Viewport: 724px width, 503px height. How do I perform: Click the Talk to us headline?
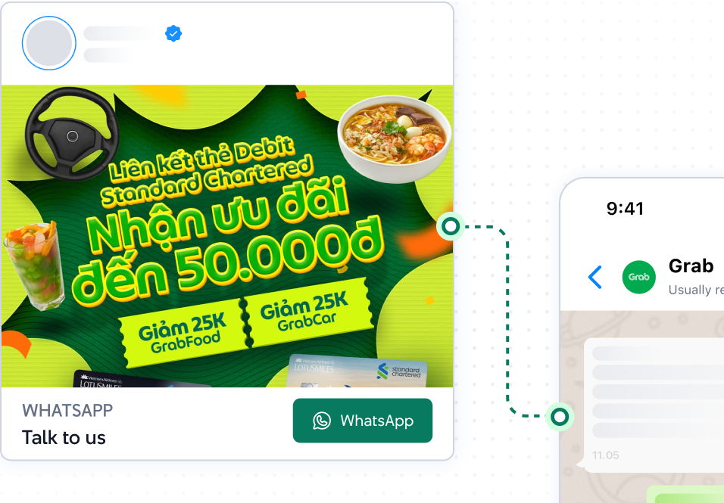pyautogui.click(x=64, y=437)
